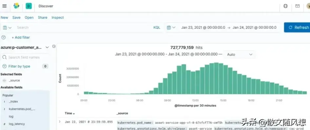Click the end date Jan 24, 2021
The width and height of the screenshot is (310, 130).
pyautogui.click(x=254, y=27)
